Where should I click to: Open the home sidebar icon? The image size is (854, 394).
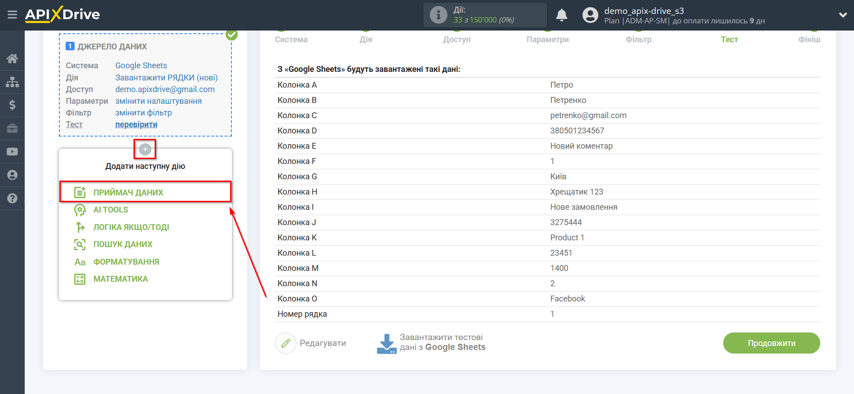(x=12, y=58)
